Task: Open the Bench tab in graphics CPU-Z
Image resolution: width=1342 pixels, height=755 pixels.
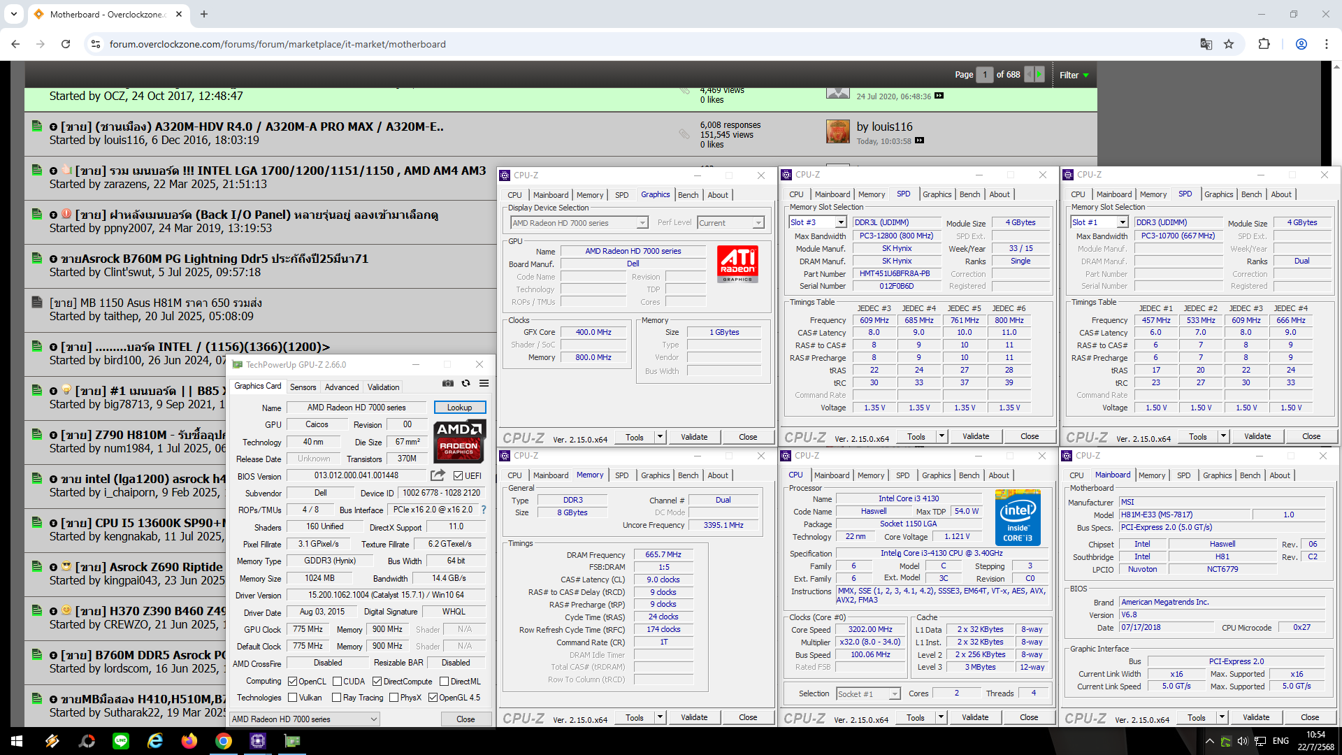Action: click(688, 195)
